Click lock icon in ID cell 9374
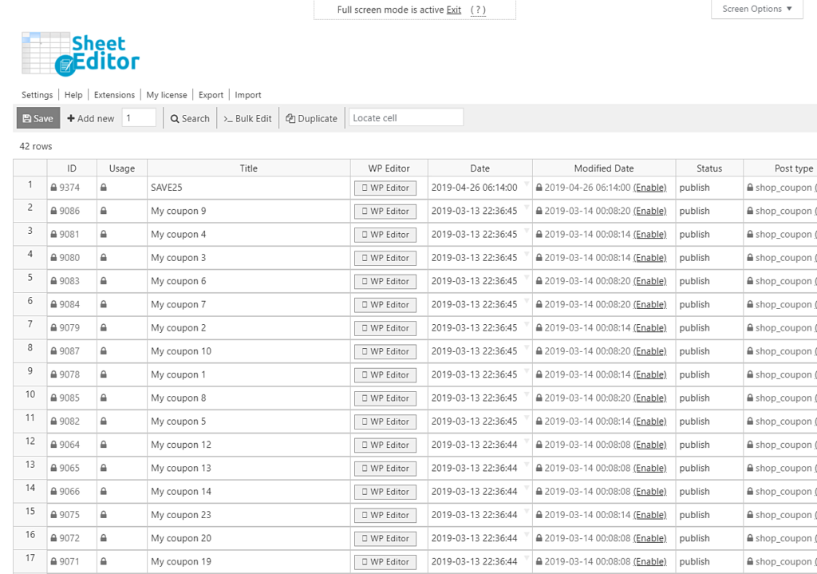Viewport: 817px width, 574px height. coord(53,188)
